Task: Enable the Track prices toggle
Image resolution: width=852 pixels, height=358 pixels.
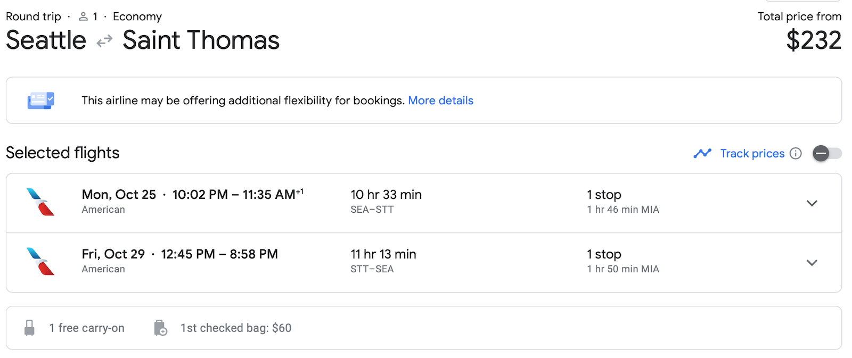Action: pyautogui.click(x=827, y=153)
